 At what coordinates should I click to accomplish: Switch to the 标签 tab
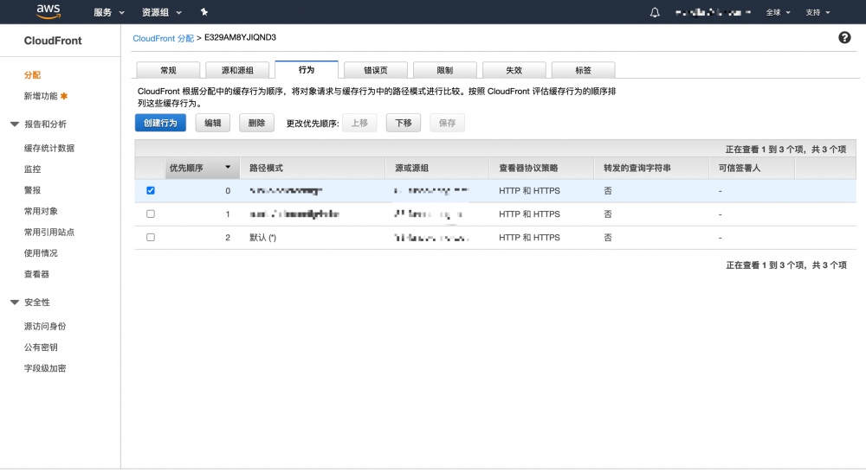[x=583, y=70]
